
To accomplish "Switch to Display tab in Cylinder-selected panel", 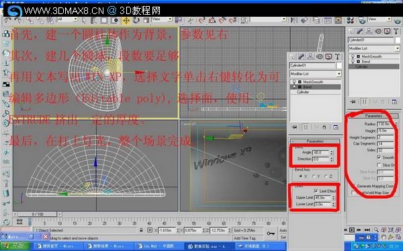I will click(387, 31).
